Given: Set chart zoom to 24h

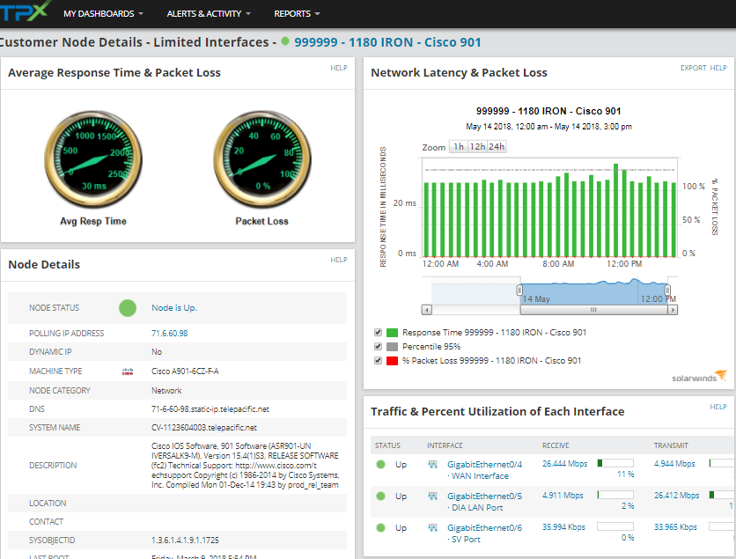Looking at the screenshot, I should pyautogui.click(x=497, y=147).
